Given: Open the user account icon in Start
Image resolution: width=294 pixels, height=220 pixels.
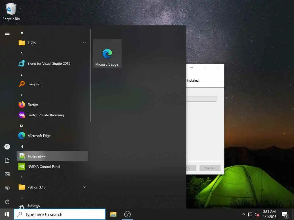Looking at the screenshot, I should [x=7, y=147].
